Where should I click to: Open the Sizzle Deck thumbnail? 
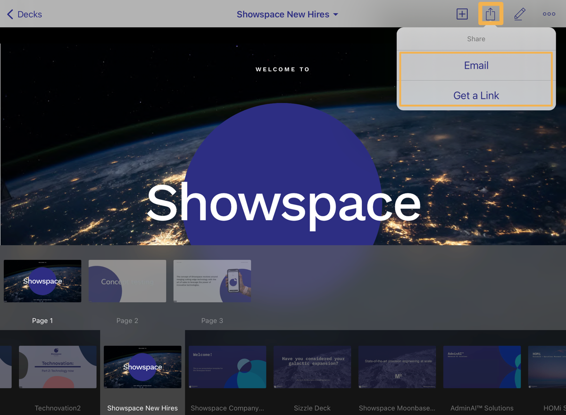click(x=312, y=367)
